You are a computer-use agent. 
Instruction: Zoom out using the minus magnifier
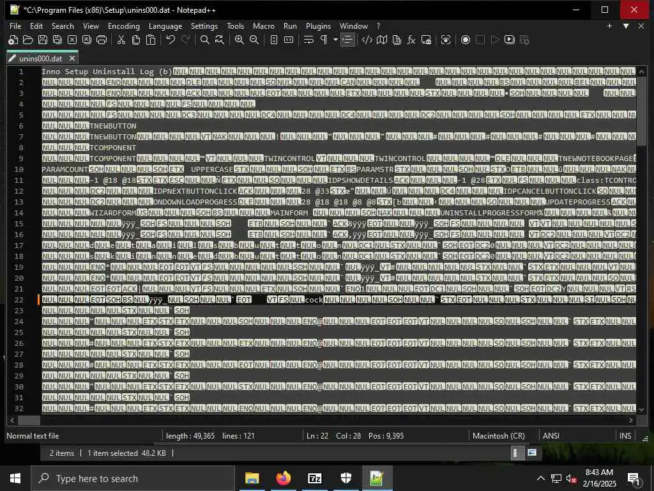[254, 40]
